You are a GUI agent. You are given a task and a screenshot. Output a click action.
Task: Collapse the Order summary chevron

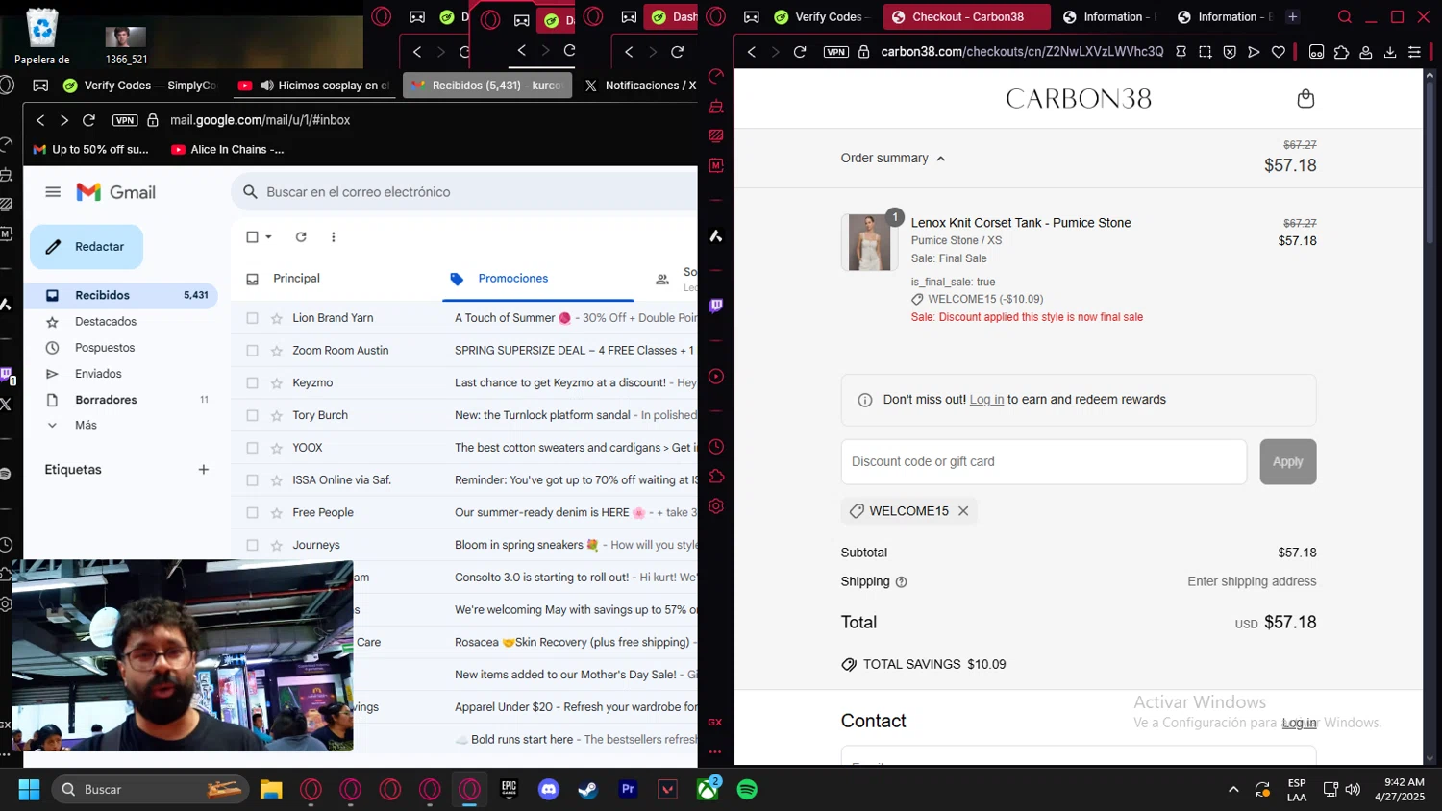941,159
